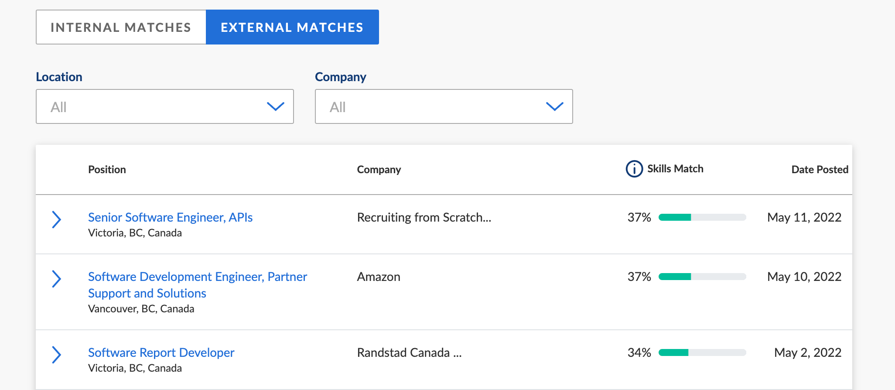The width and height of the screenshot is (895, 390).
Task: Select the External Matches tab
Action: click(x=292, y=27)
